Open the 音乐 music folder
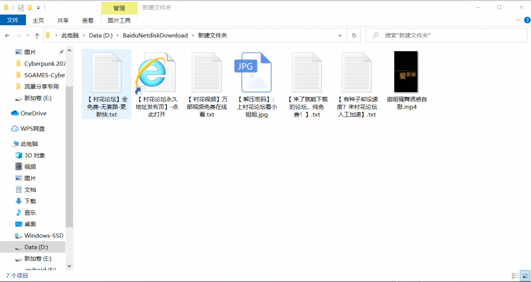Screen dimensions: 531x282 pyautogui.click(x=31, y=212)
